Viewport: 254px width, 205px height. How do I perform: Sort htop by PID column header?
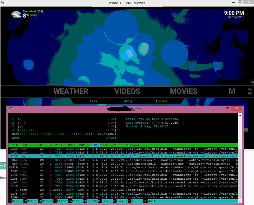click(x=15, y=145)
